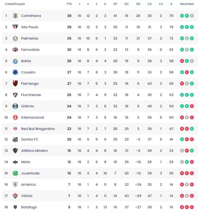Viewport: 198px width, 213px height.
Task: Click Corinthians' grey draw result badge
Action: point(192,16)
